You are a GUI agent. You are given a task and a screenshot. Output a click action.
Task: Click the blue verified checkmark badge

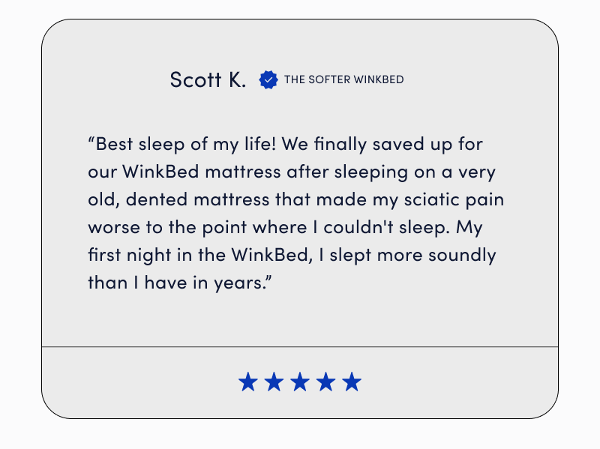pyautogui.click(x=268, y=79)
